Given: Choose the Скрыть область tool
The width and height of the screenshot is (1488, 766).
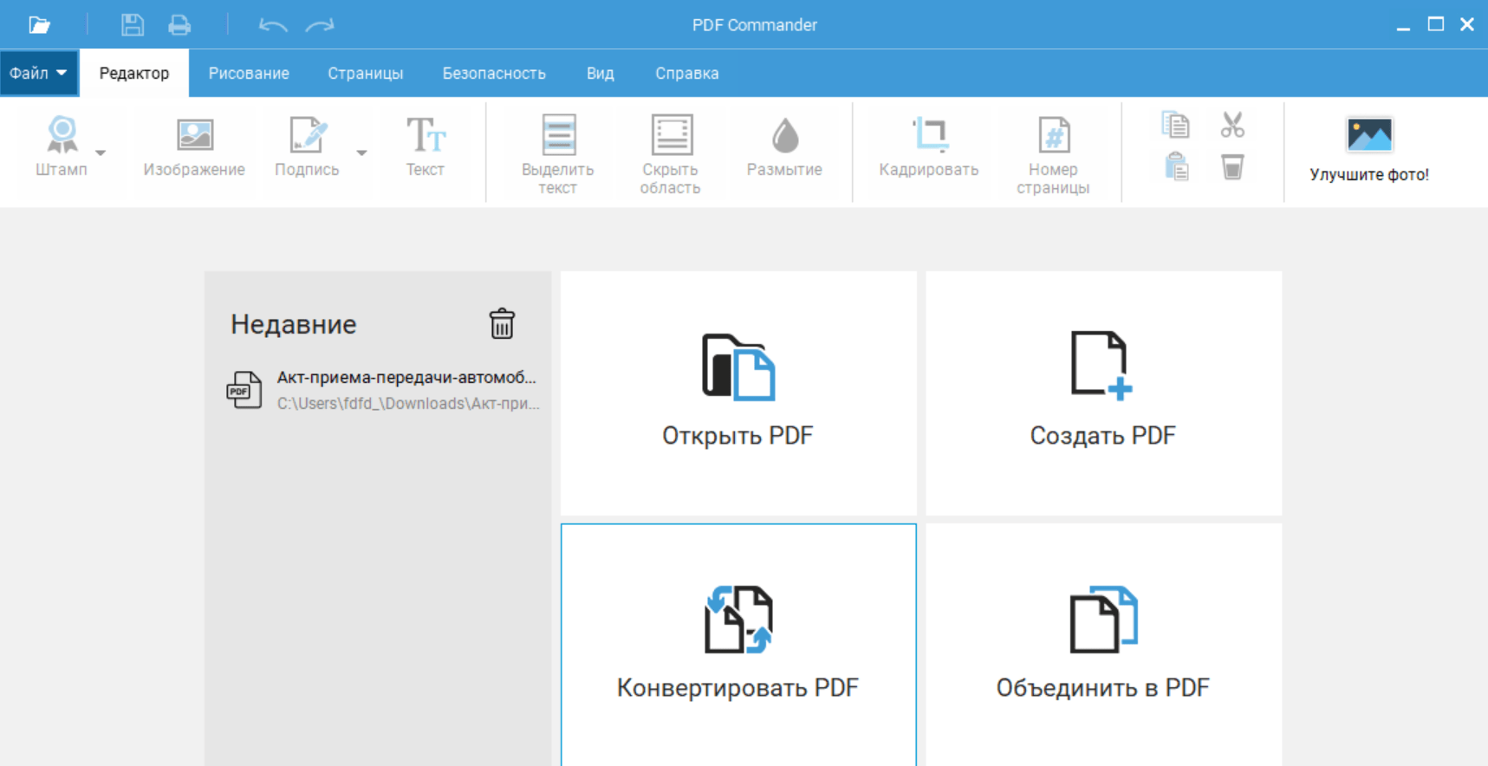Looking at the screenshot, I should (x=671, y=154).
